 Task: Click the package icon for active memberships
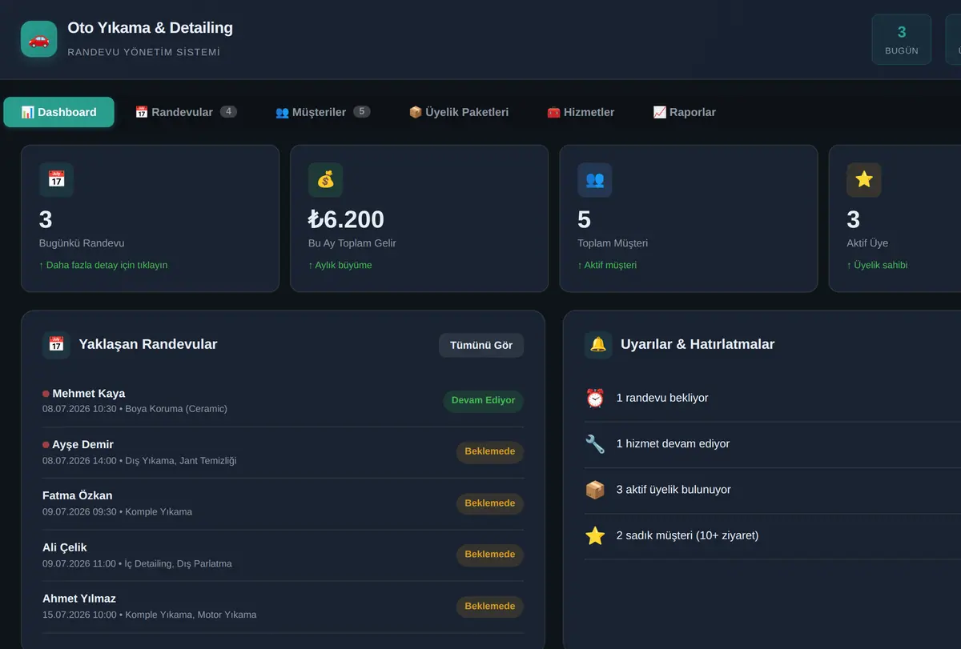(x=595, y=490)
